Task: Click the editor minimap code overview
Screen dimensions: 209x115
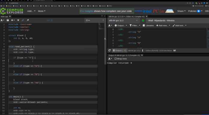Action: [101, 26]
